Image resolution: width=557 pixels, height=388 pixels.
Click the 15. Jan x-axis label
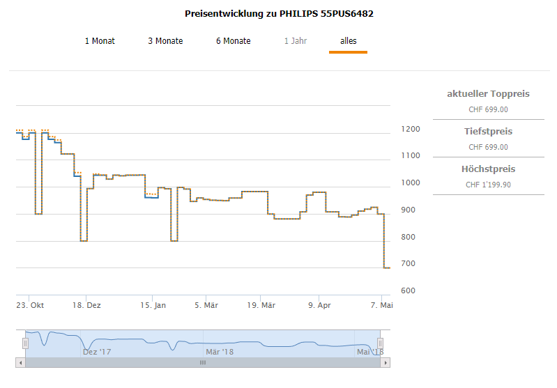153,305
